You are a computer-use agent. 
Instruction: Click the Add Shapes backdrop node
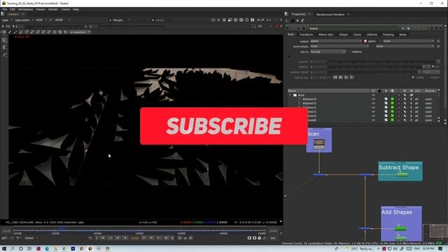click(401, 223)
